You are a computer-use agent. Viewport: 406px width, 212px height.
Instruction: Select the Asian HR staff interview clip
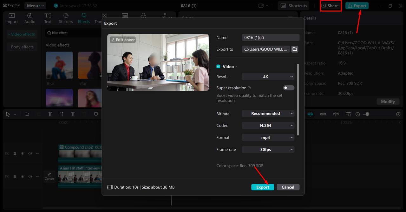pyautogui.click(x=80, y=177)
